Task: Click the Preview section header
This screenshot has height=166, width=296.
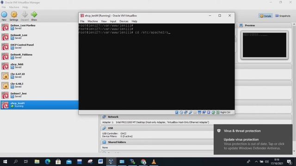Action: pos(264,25)
